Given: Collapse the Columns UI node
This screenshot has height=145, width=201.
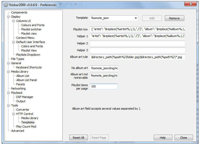Looking at the screenshot, I should click(13, 21).
